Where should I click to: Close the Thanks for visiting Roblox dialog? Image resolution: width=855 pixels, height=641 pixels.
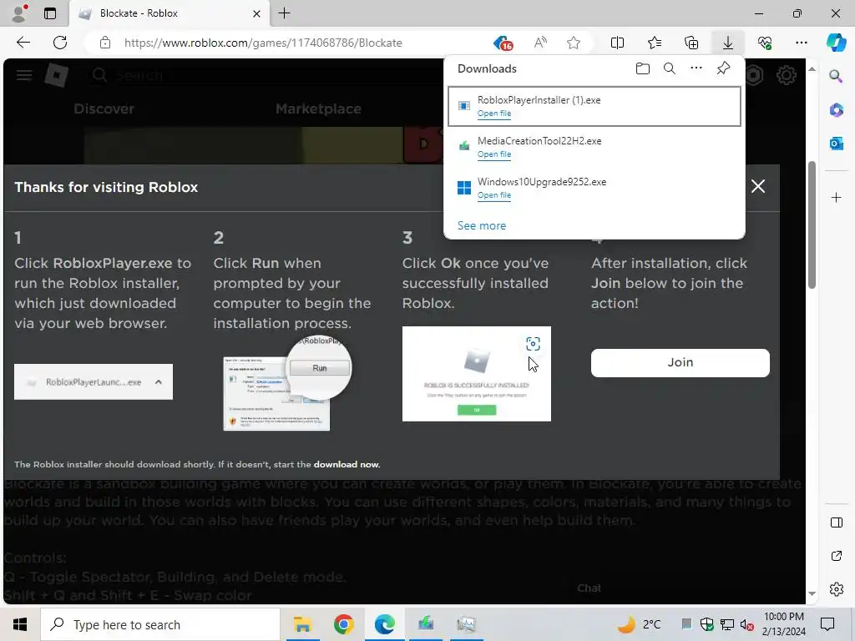[758, 186]
